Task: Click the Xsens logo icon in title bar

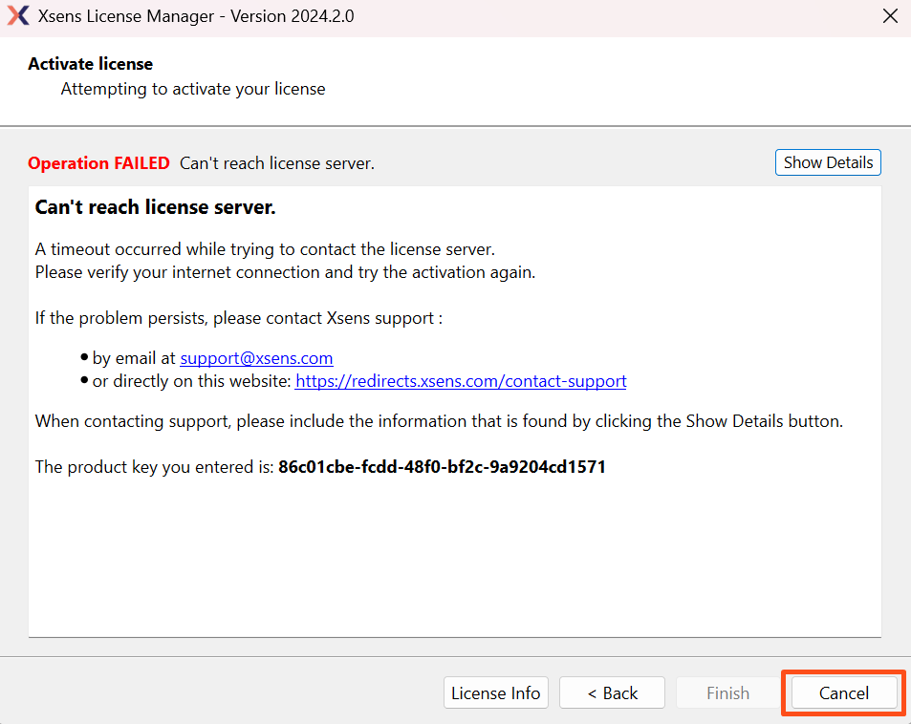Action: [x=18, y=17]
